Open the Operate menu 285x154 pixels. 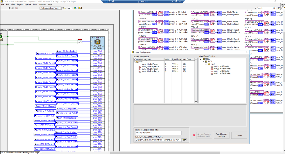point(28,4)
